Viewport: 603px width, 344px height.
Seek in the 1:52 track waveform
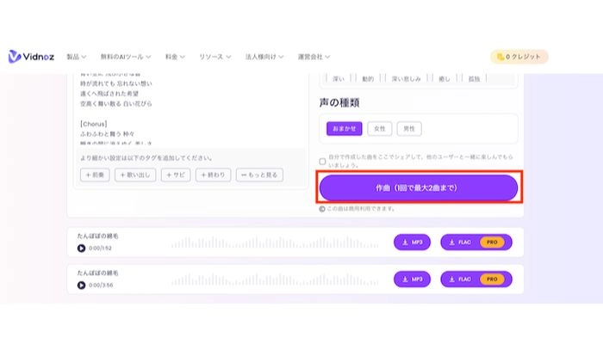(x=275, y=243)
